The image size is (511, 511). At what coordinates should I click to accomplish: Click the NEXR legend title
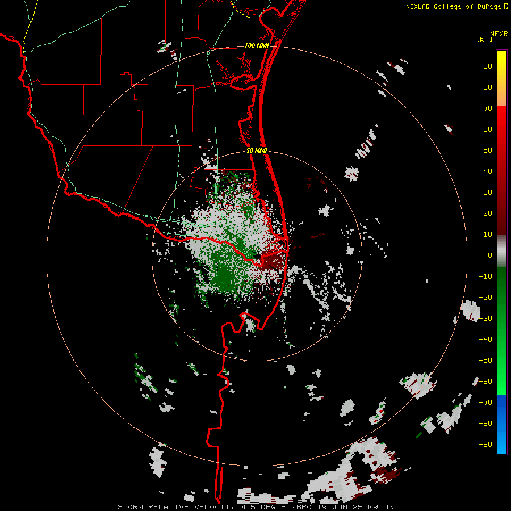499,34
